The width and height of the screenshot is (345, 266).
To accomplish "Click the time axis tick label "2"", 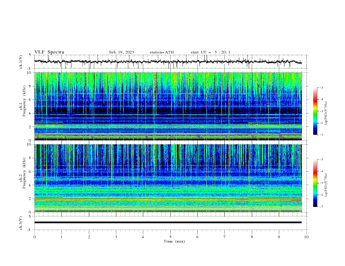I will pyautogui.click(x=89, y=237).
